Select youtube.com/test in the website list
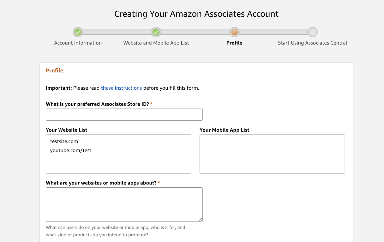 click(71, 150)
